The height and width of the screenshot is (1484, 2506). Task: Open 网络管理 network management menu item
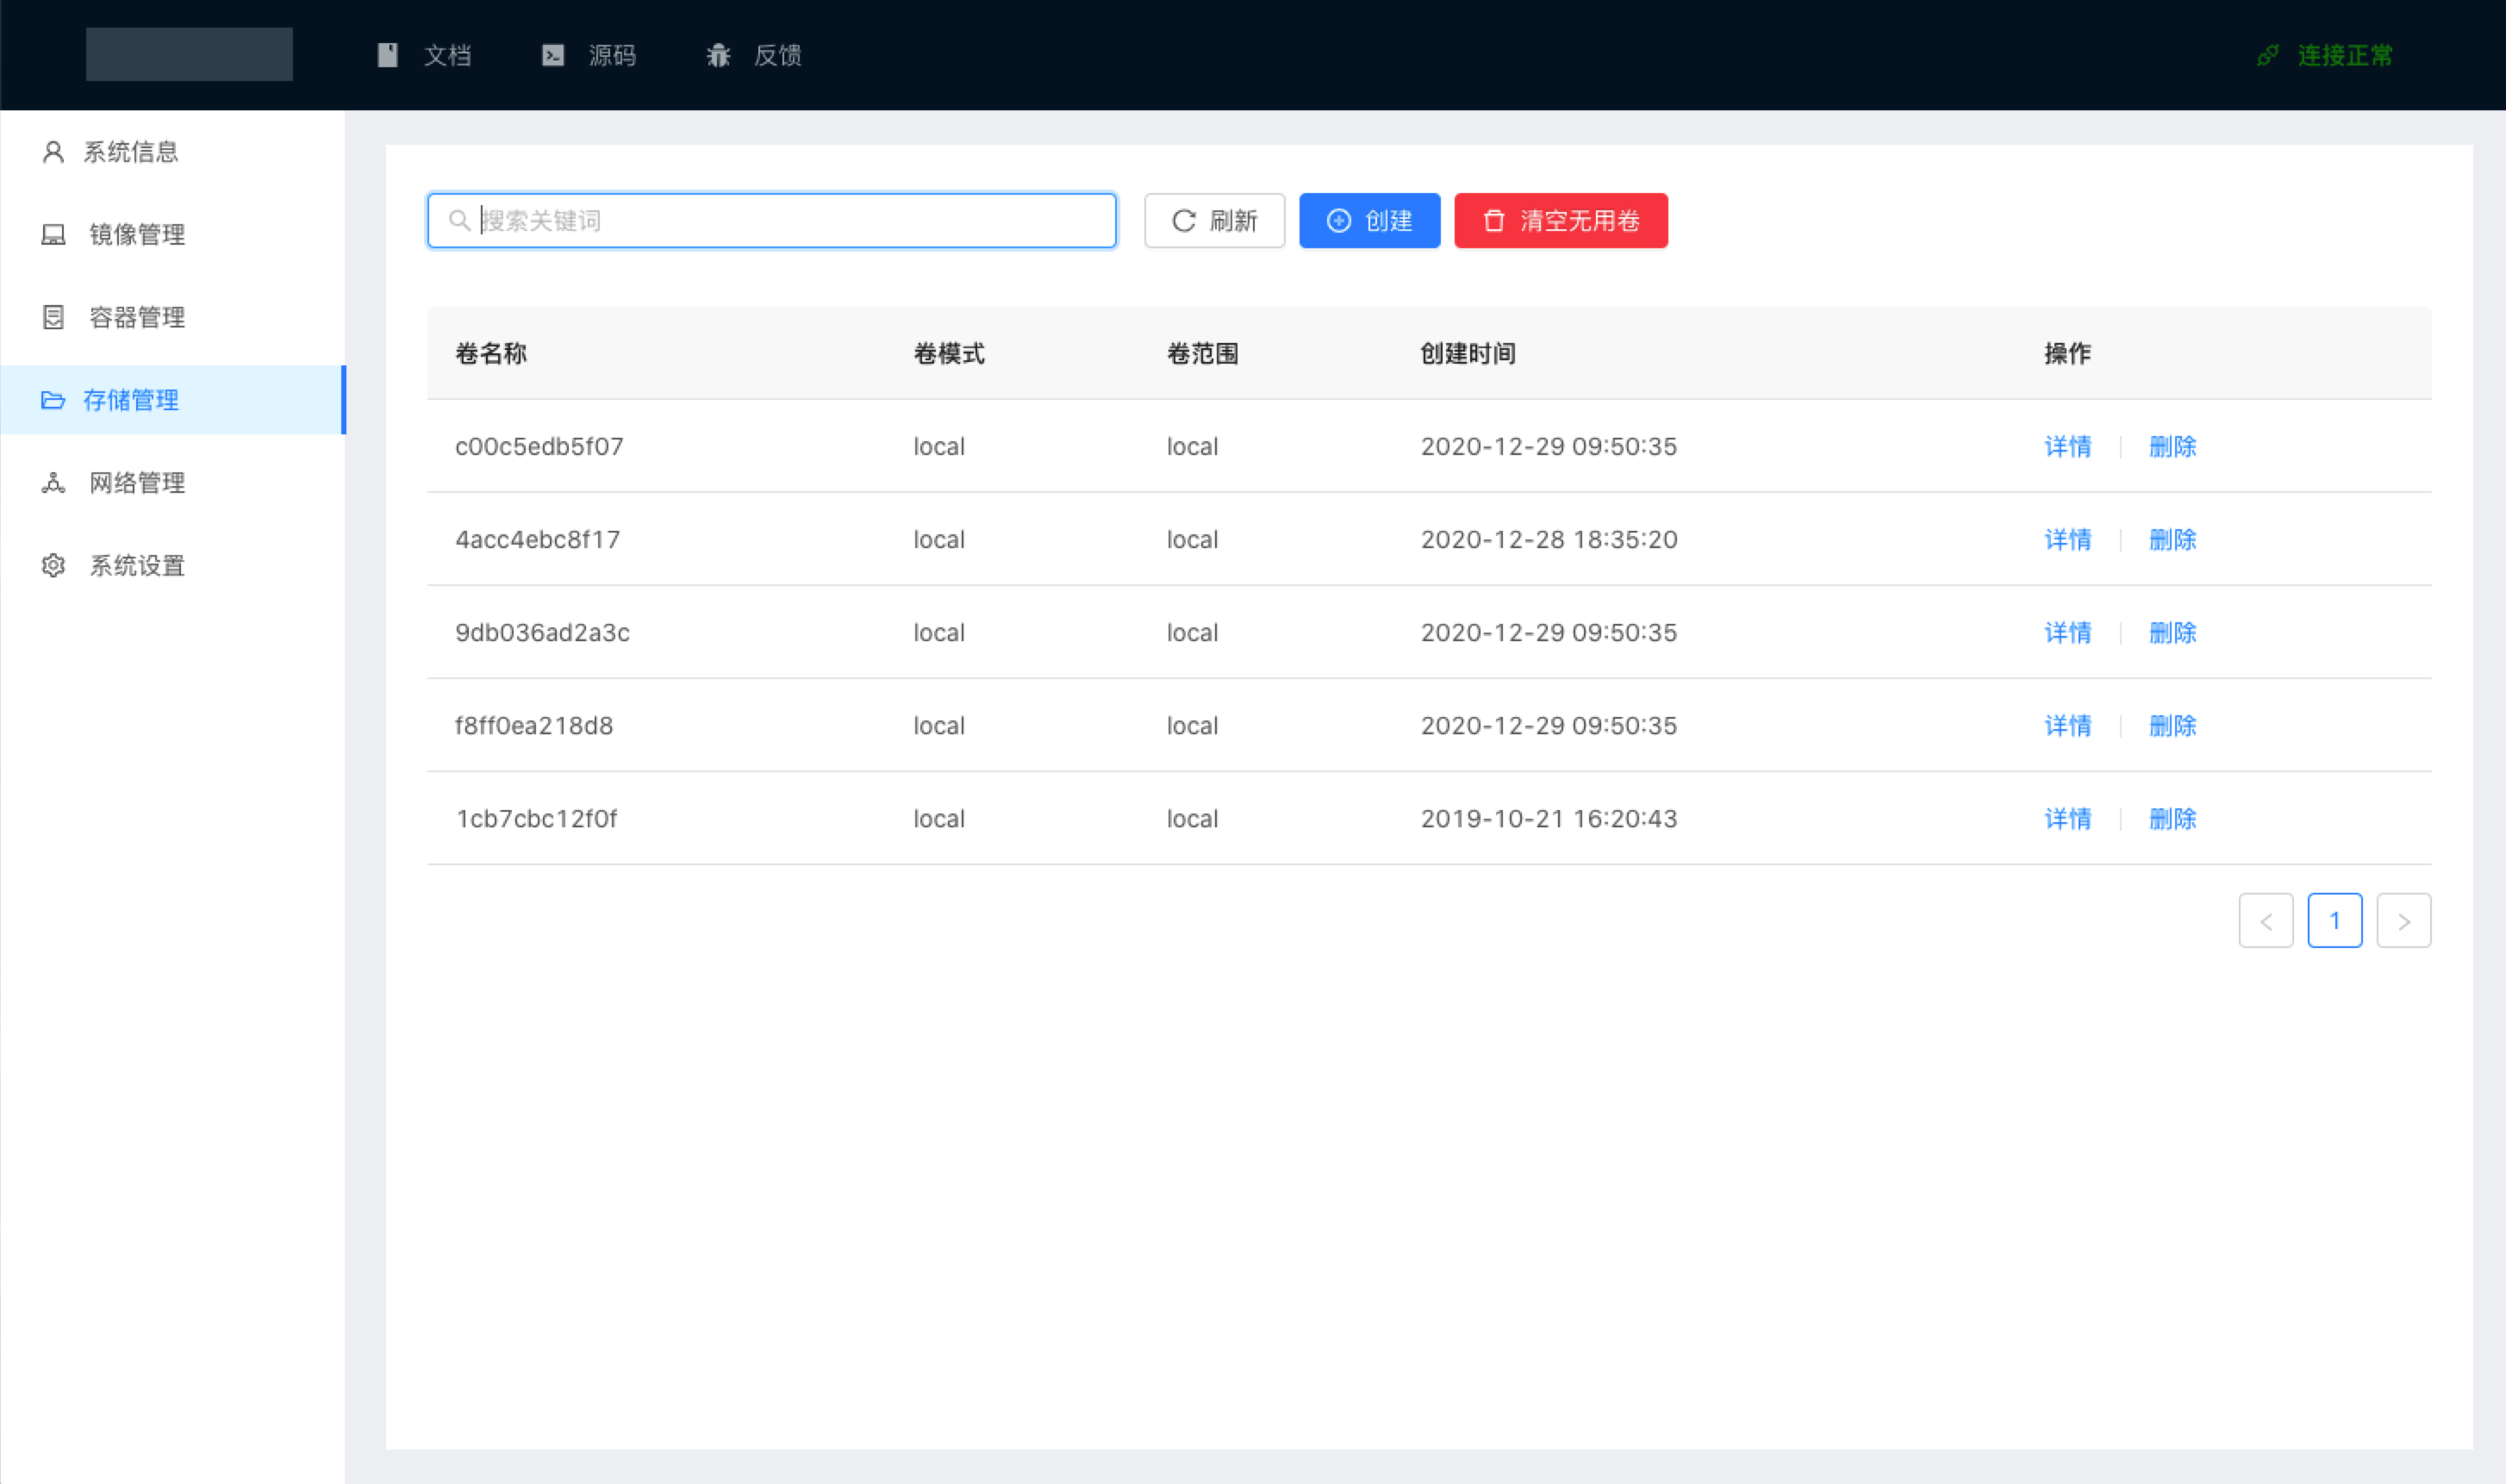(x=137, y=483)
